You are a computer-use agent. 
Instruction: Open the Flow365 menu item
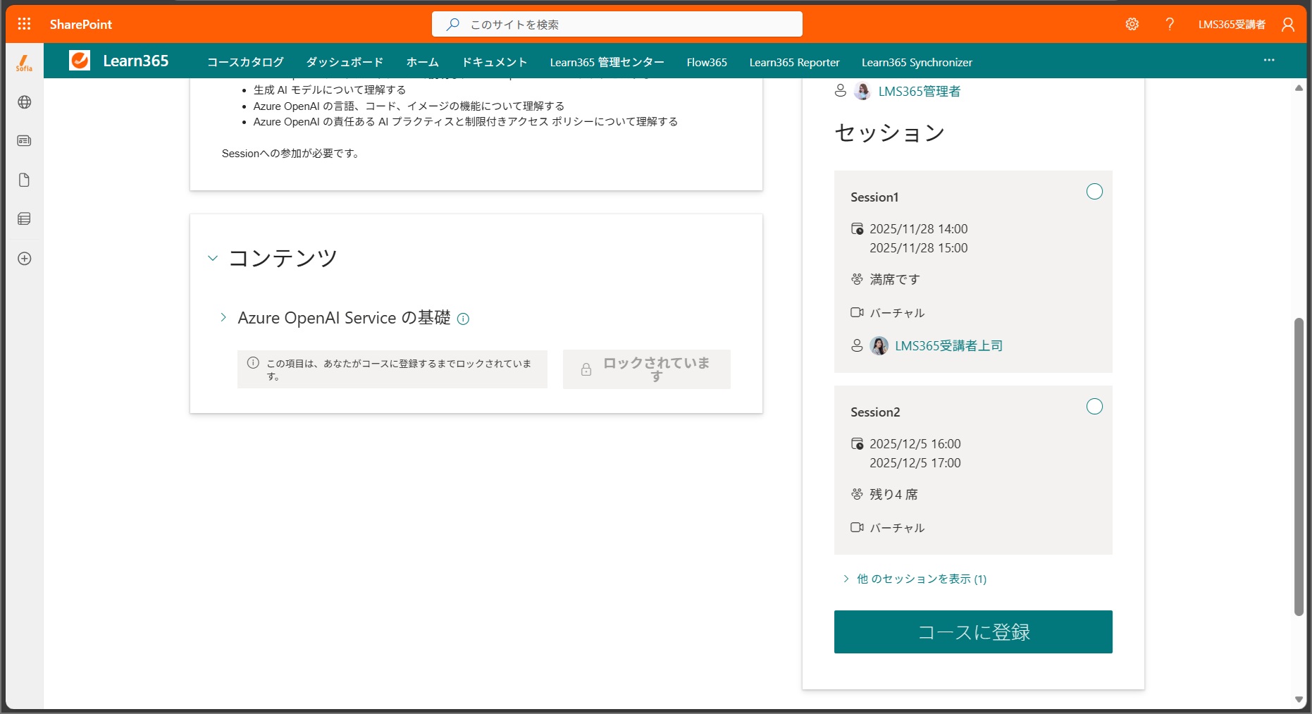coord(707,62)
